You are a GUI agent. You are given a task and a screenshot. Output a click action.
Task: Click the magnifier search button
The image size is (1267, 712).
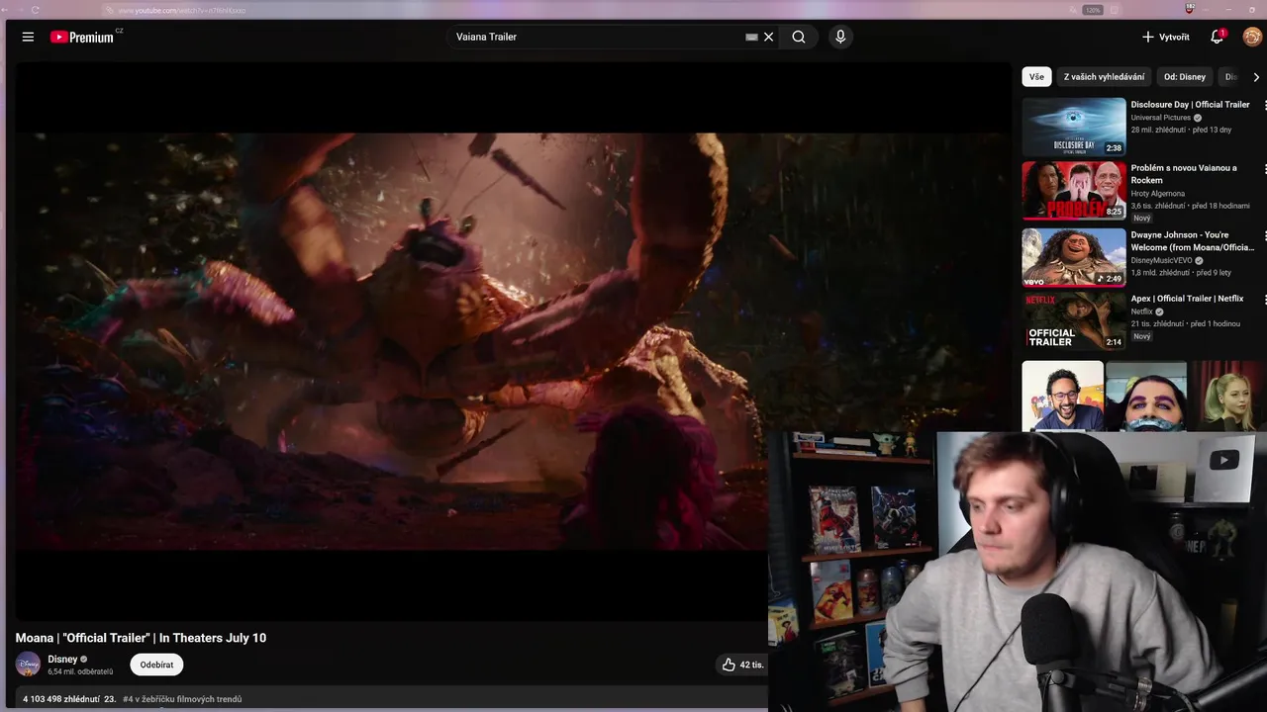[x=799, y=37]
